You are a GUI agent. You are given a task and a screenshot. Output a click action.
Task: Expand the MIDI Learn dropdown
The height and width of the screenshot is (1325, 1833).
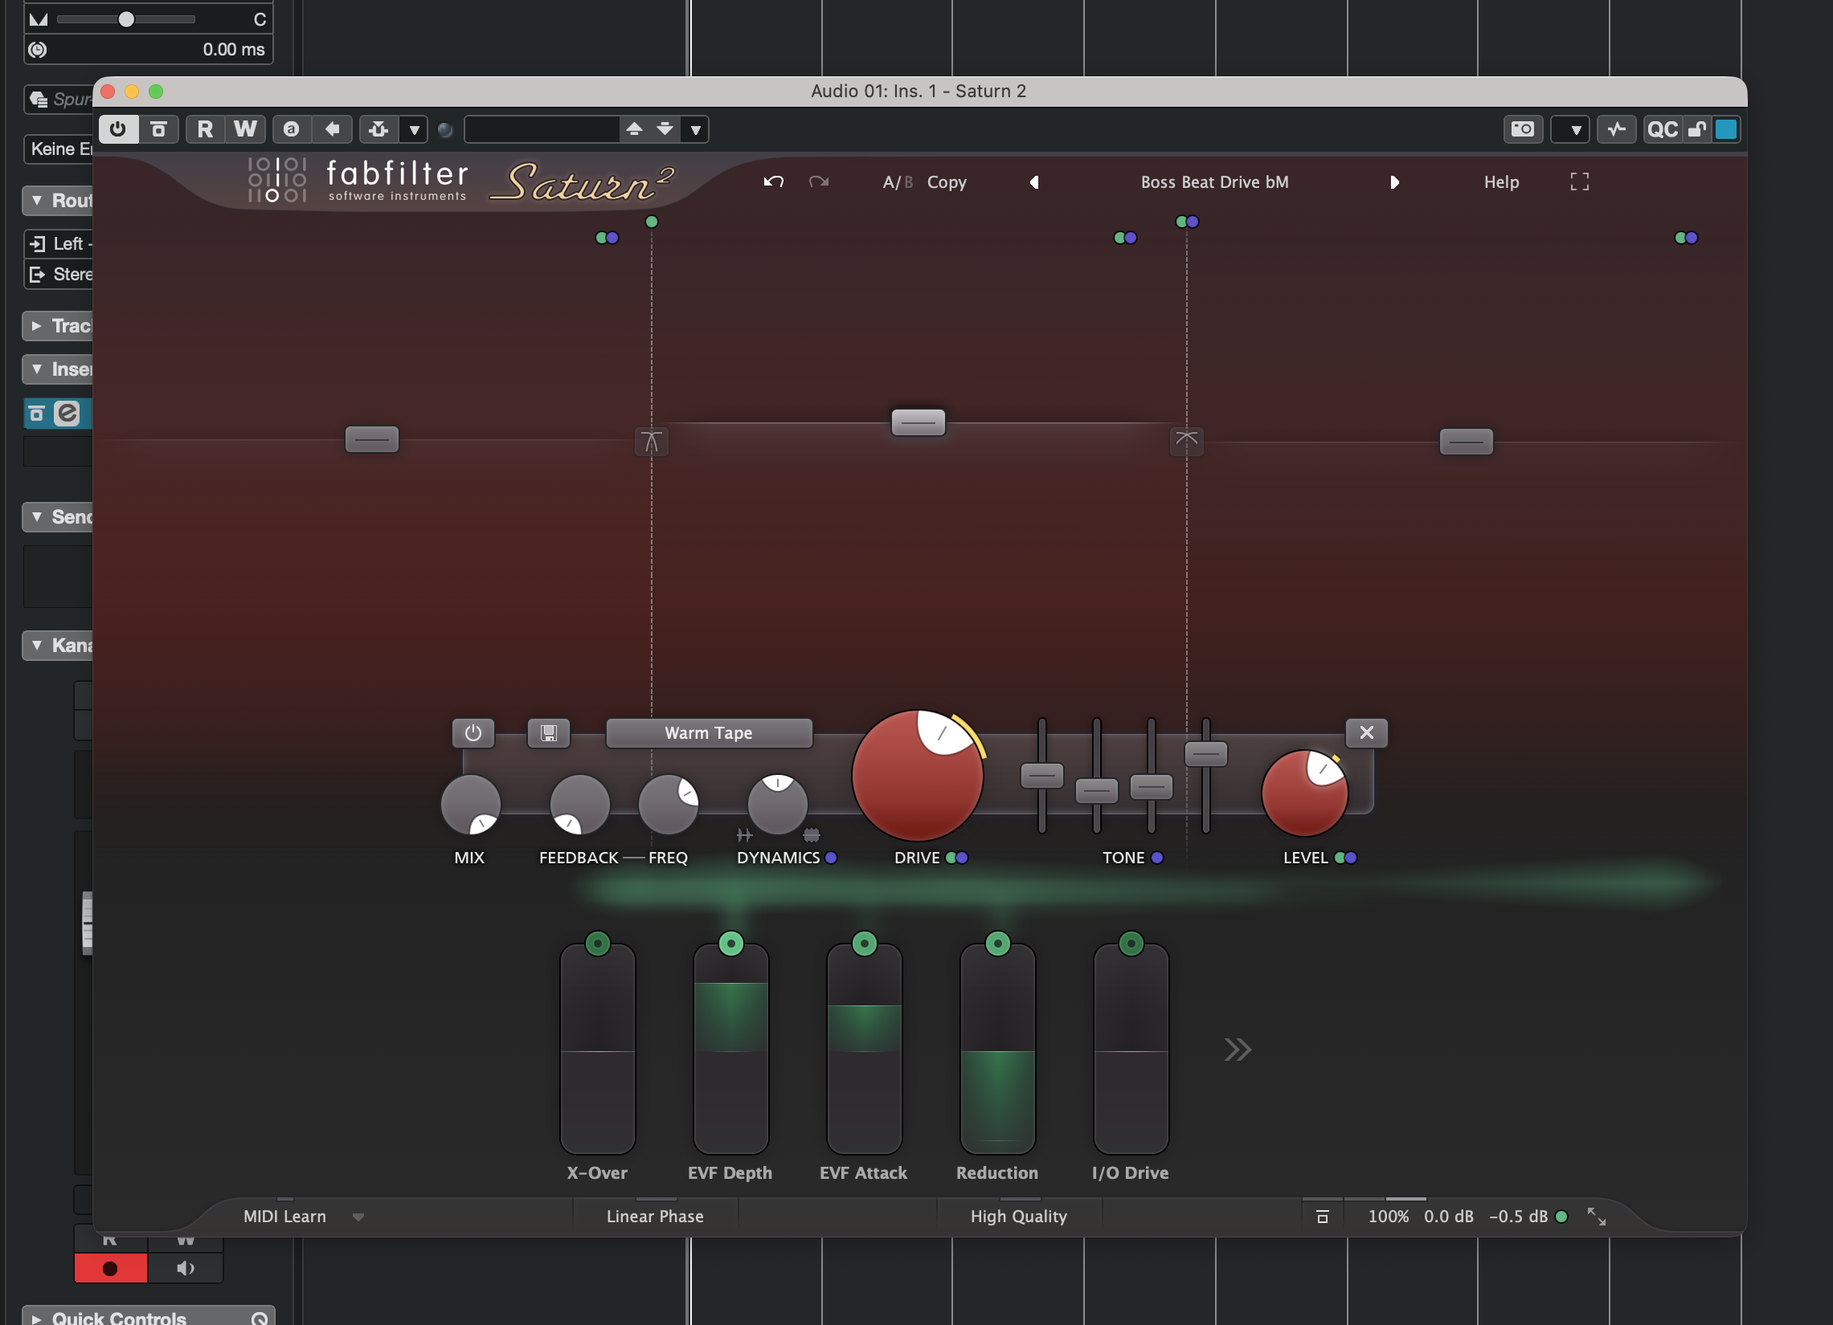(x=359, y=1217)
